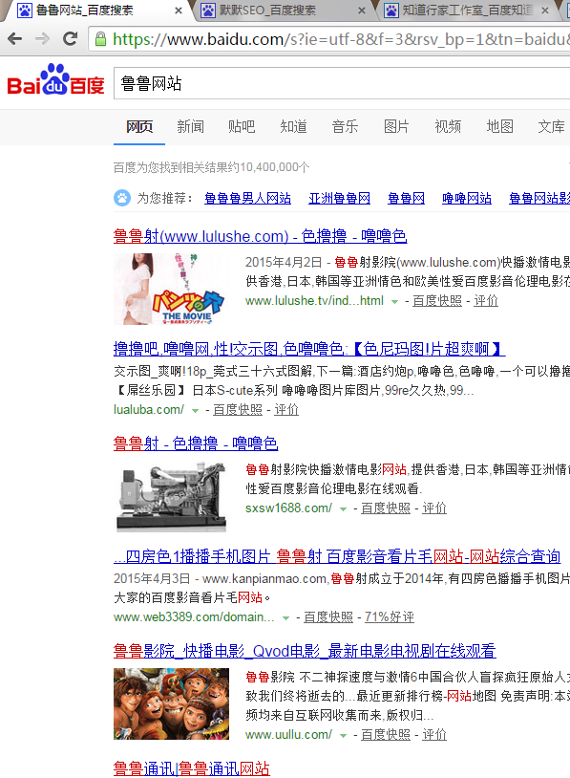Open result titled 鲁鲁影院_快播电影_Qvod电影
This screenshot has height=778, width=570.
pyautogui.click(x=305, y=651)
